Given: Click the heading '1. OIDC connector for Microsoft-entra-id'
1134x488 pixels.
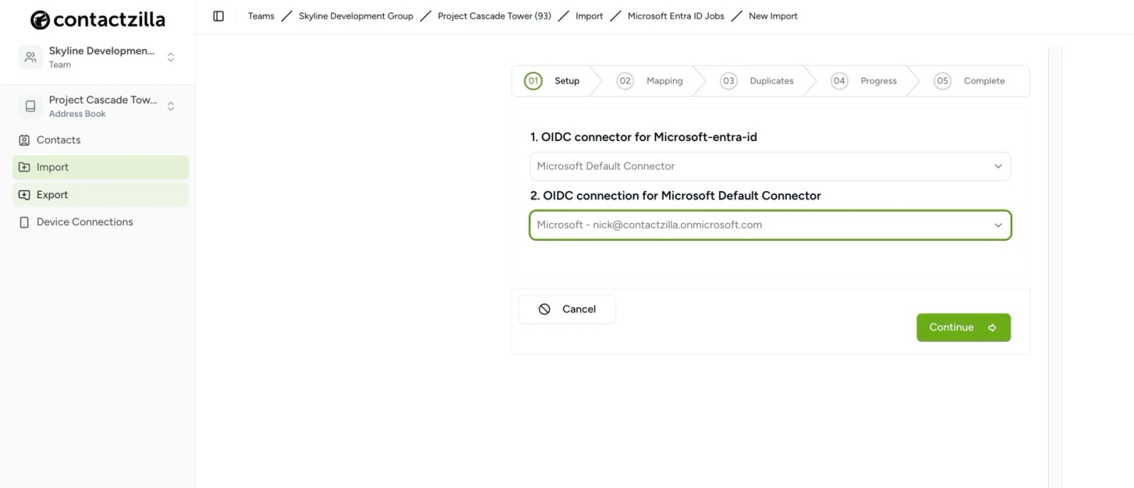Looking at the screenshot, I should pos(644,137).
